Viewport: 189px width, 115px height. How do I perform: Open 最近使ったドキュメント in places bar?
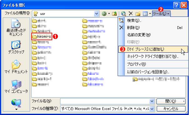(16, 27)
